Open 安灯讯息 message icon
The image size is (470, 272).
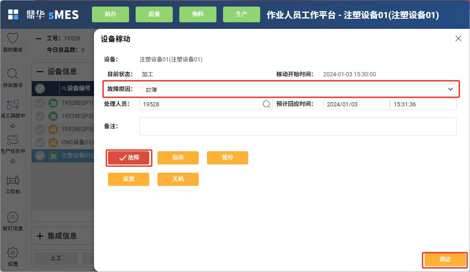click(x=13, y=217)
